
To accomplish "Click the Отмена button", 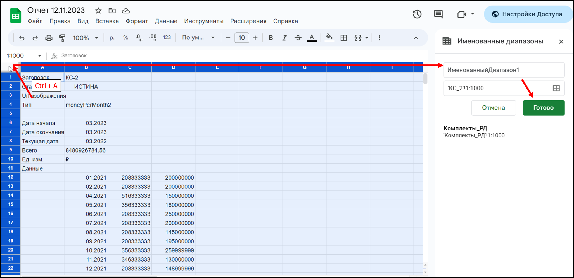I will tap(494, 108).
